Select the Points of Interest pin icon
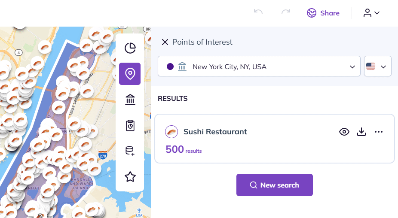Screen dimensions: 398x218 130,74
